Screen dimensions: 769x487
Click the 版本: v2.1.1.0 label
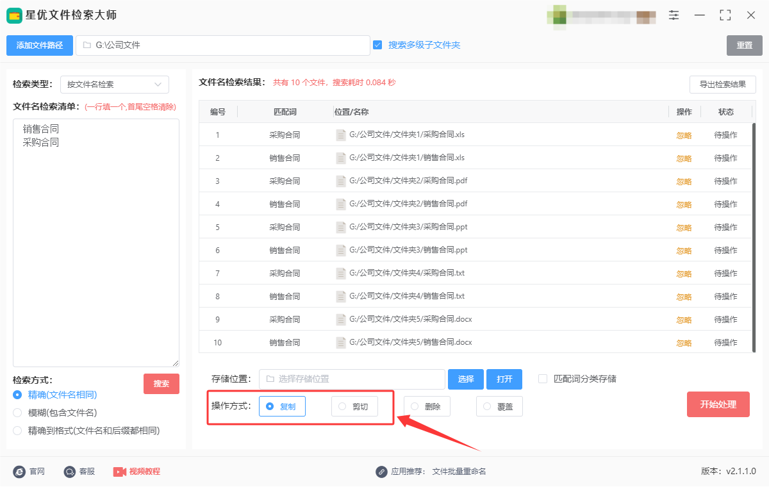point(729,472)
